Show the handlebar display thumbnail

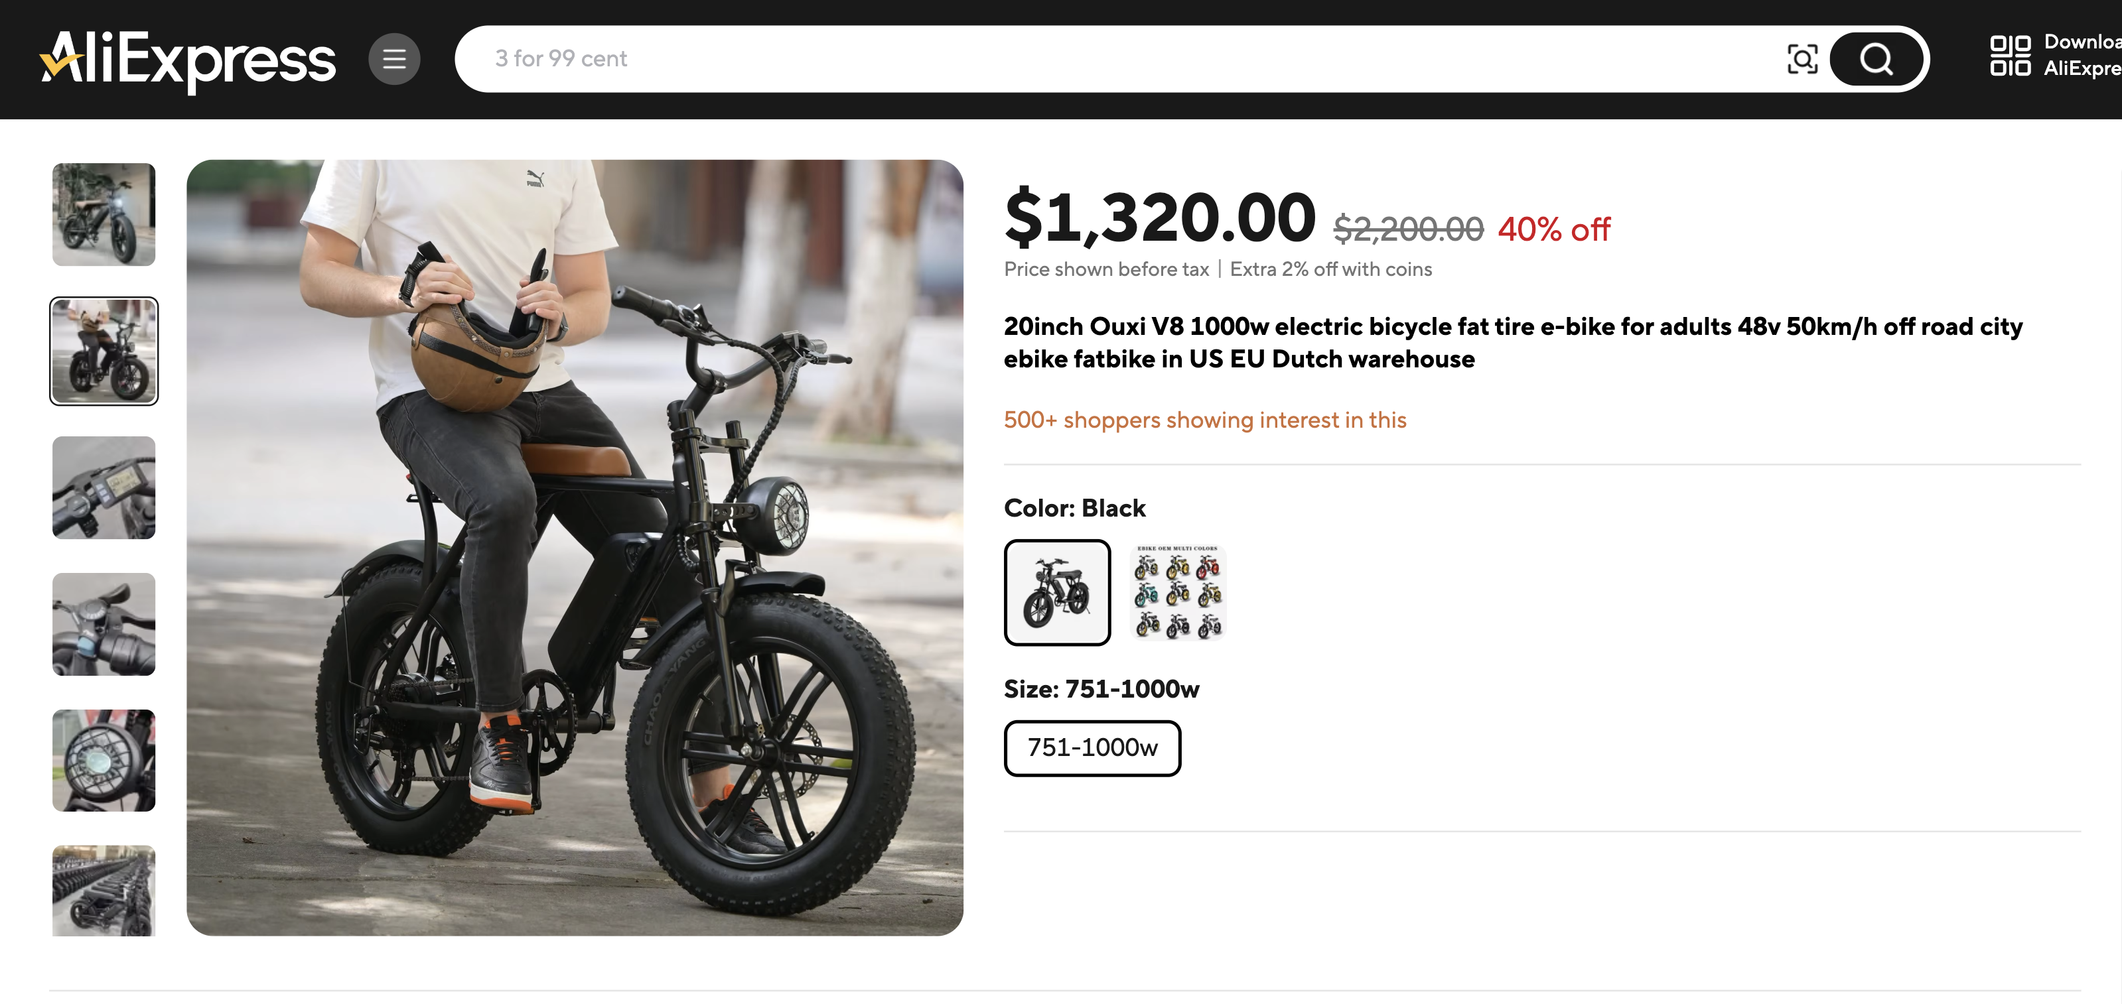pyautogui.click(x=104, y=488)
